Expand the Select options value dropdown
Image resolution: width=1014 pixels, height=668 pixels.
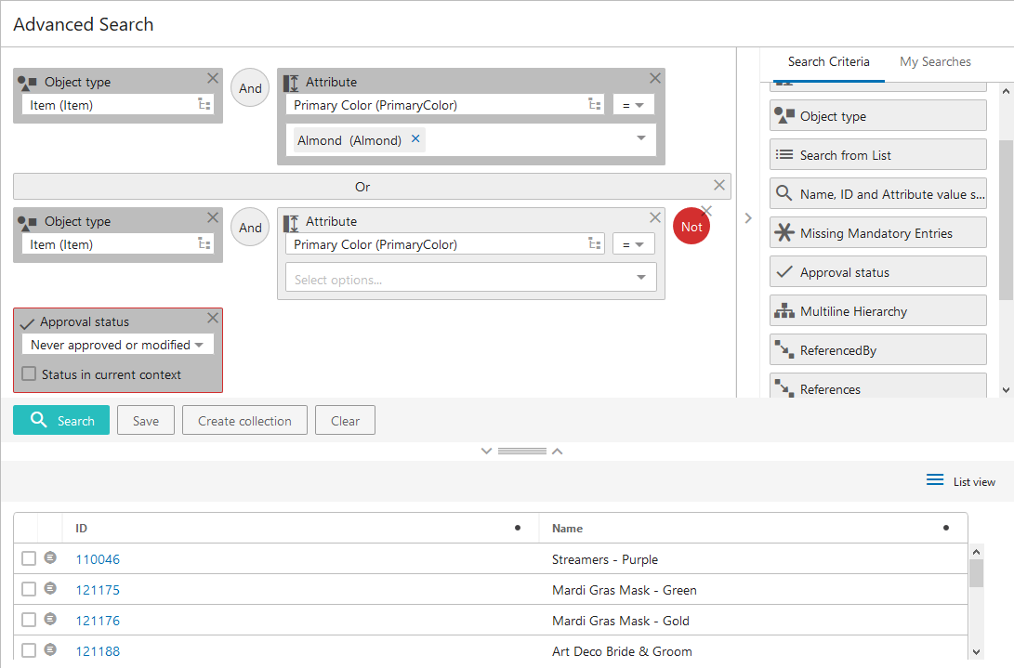point(640,278)
